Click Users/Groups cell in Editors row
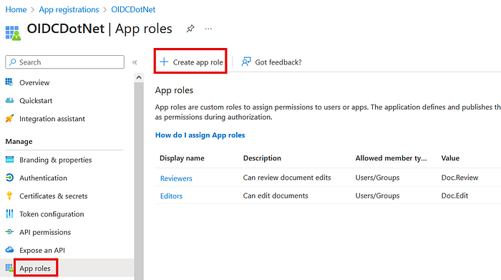The height and width of the screenshot is (280, 501). click(377, 195)
